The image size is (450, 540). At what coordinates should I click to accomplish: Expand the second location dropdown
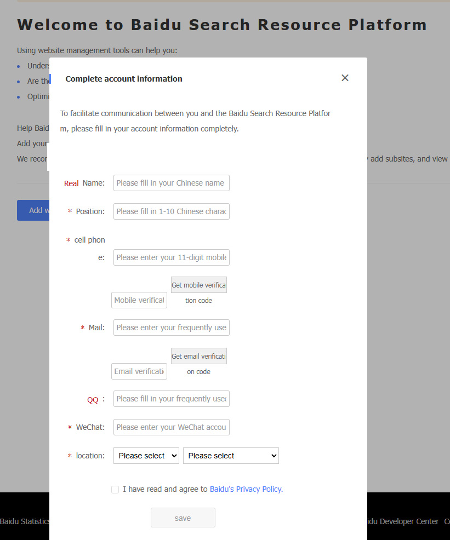pos(231,456)
